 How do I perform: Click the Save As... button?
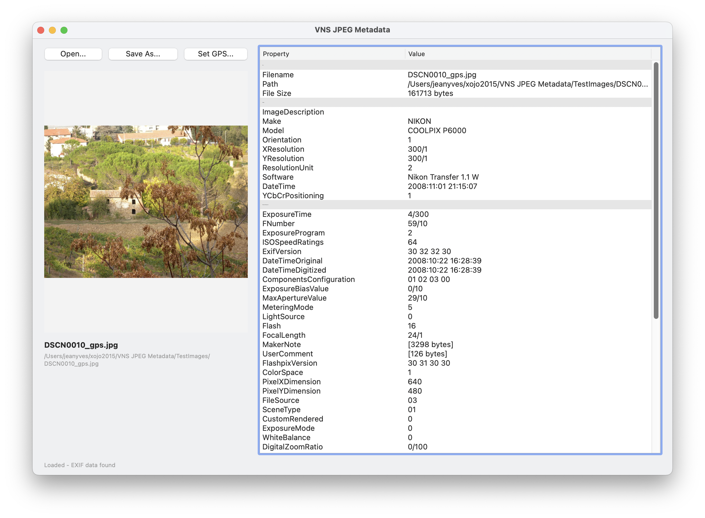click(x=143, y=54)
